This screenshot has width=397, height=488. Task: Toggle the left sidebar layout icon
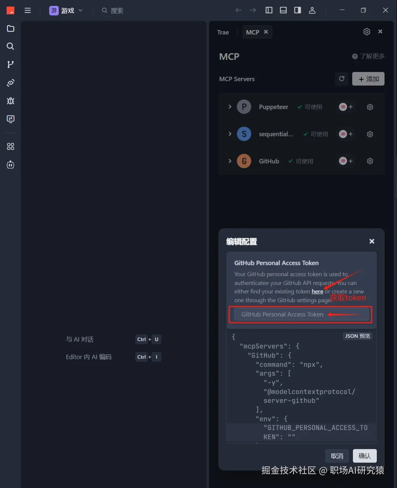point(269,10)
